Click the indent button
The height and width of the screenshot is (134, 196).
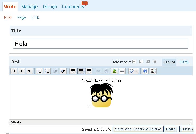pos(63,71)
